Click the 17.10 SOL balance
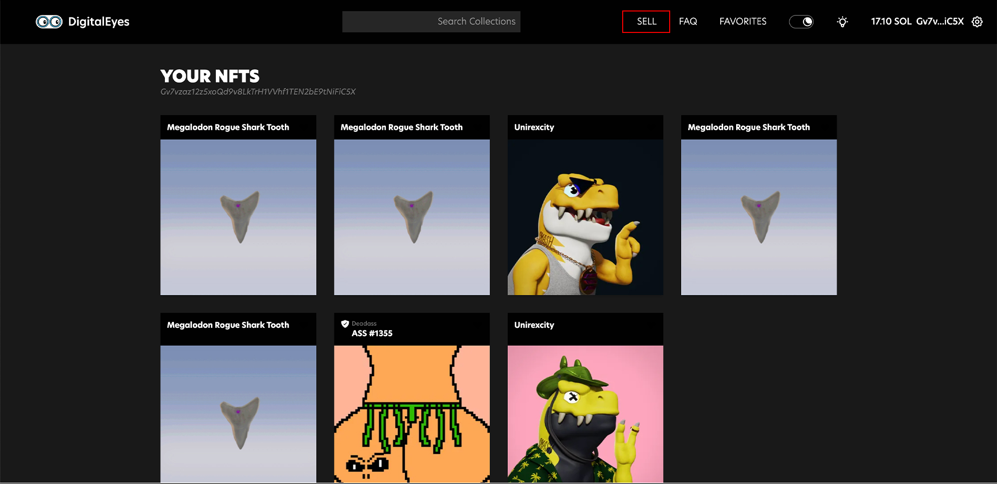This screenshot has width=997, height=484. tap(891, 21)
